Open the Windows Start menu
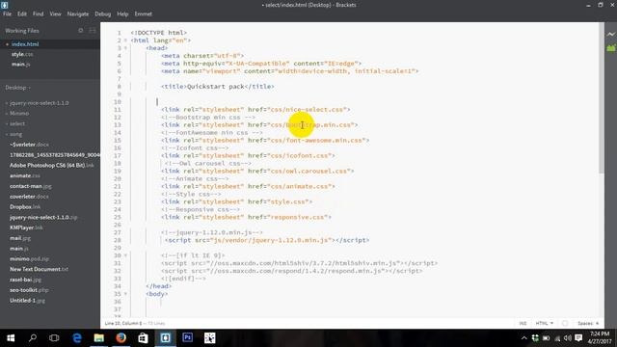 11,338
